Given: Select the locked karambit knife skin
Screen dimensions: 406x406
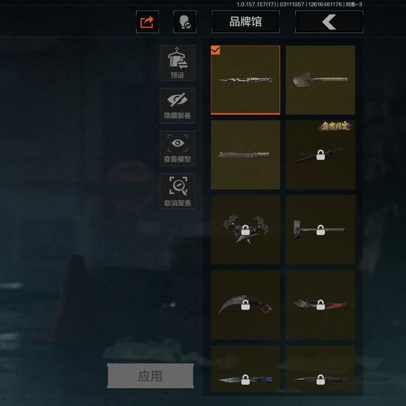Looking at the screenshot, I should (246, 304).
